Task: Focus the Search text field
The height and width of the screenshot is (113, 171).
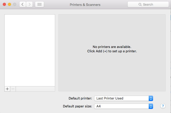Action: point(148,4)
